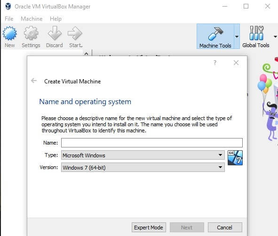Click the Start arrow toolbar icon
The height and width of the screenshot is (236, 278).
[x=75, y=37]
